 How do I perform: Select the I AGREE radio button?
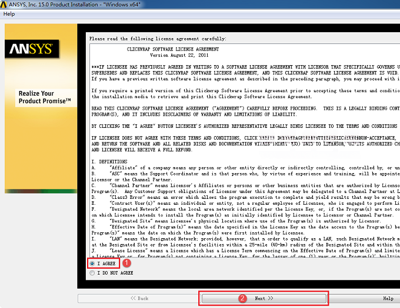[x=92, y=263]
